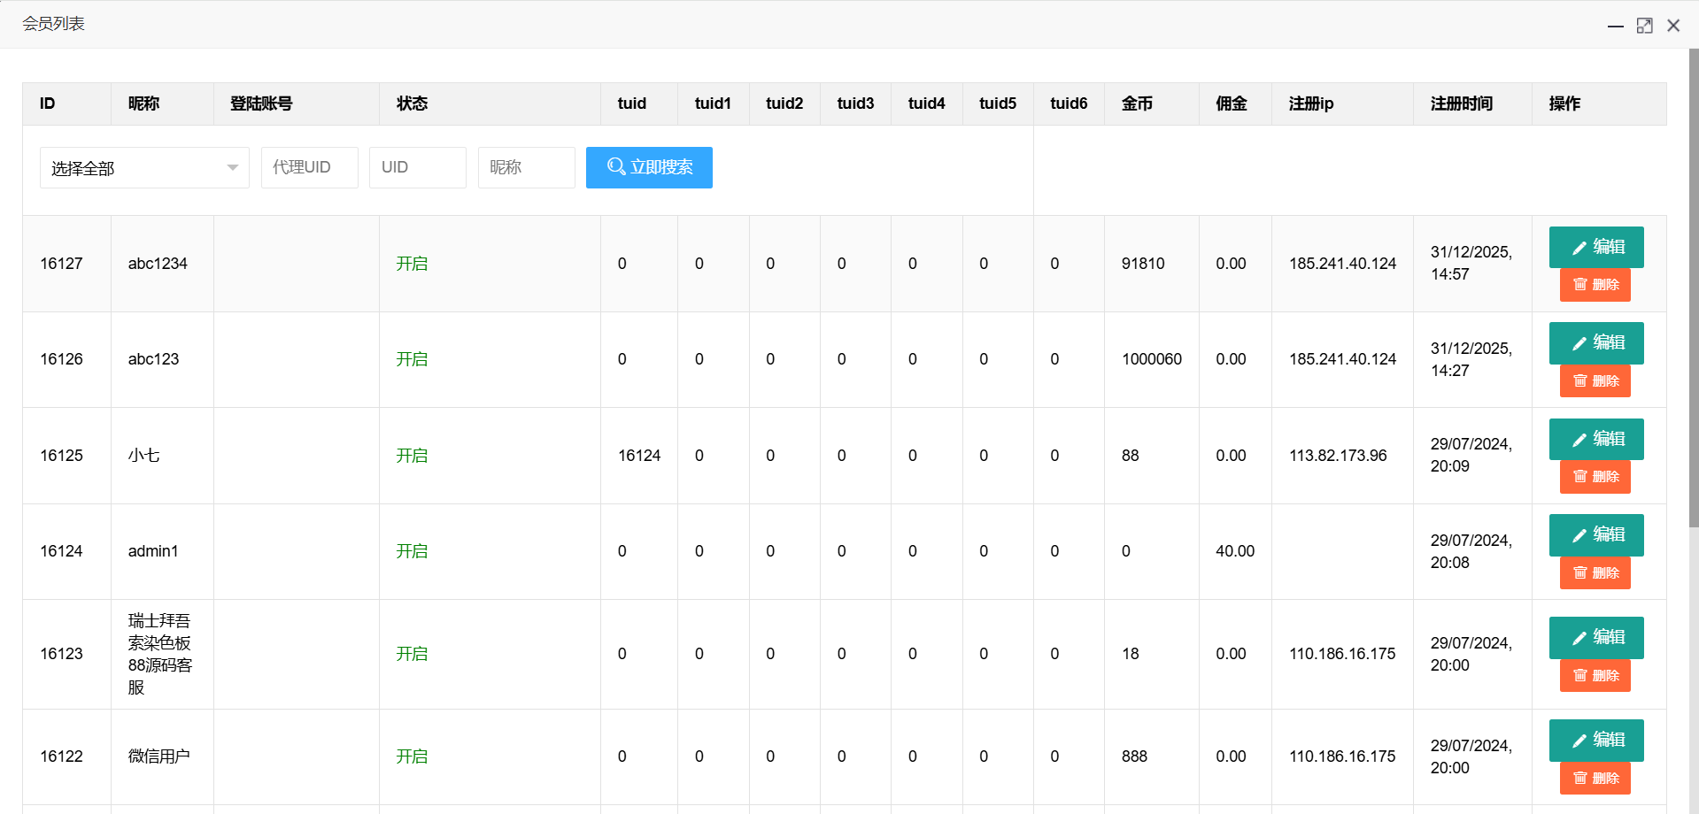The width and height of the screenshot is (1699, 814).
Task: Toggle 开启 status for admin1
Action: click(x=412, y=551)
